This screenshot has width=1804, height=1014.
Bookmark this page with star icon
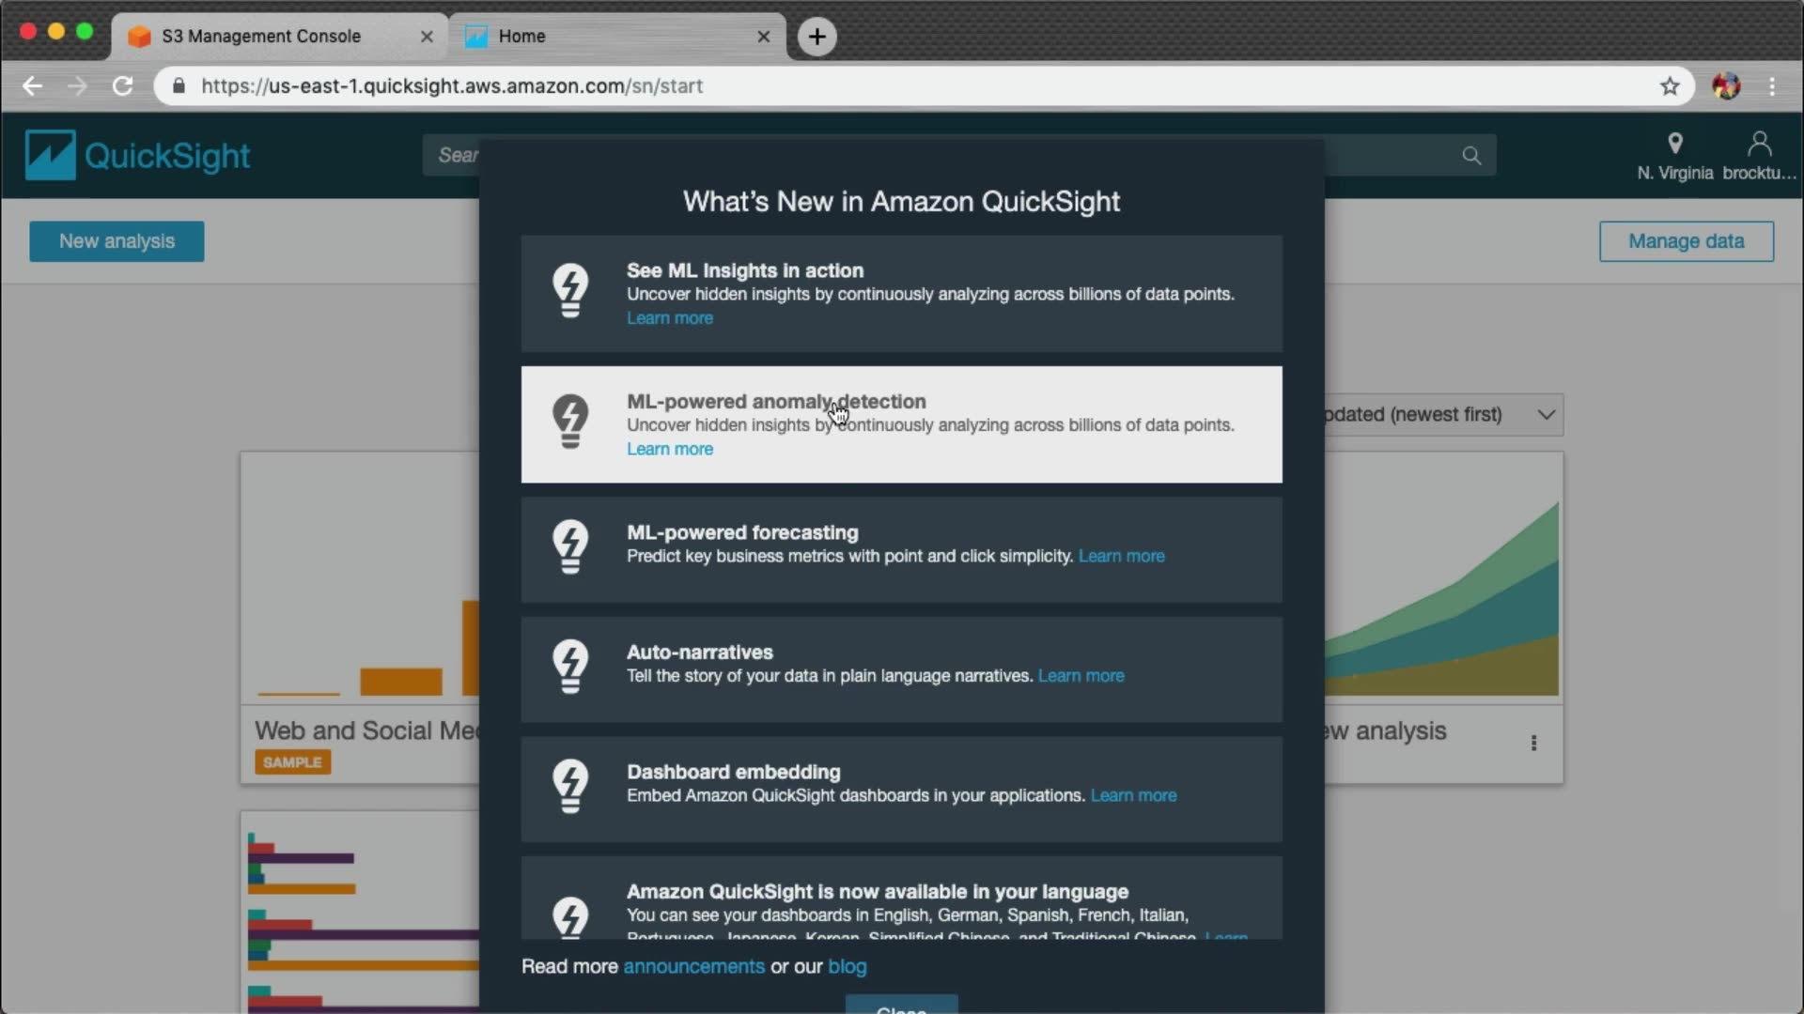coord(1669,86)
